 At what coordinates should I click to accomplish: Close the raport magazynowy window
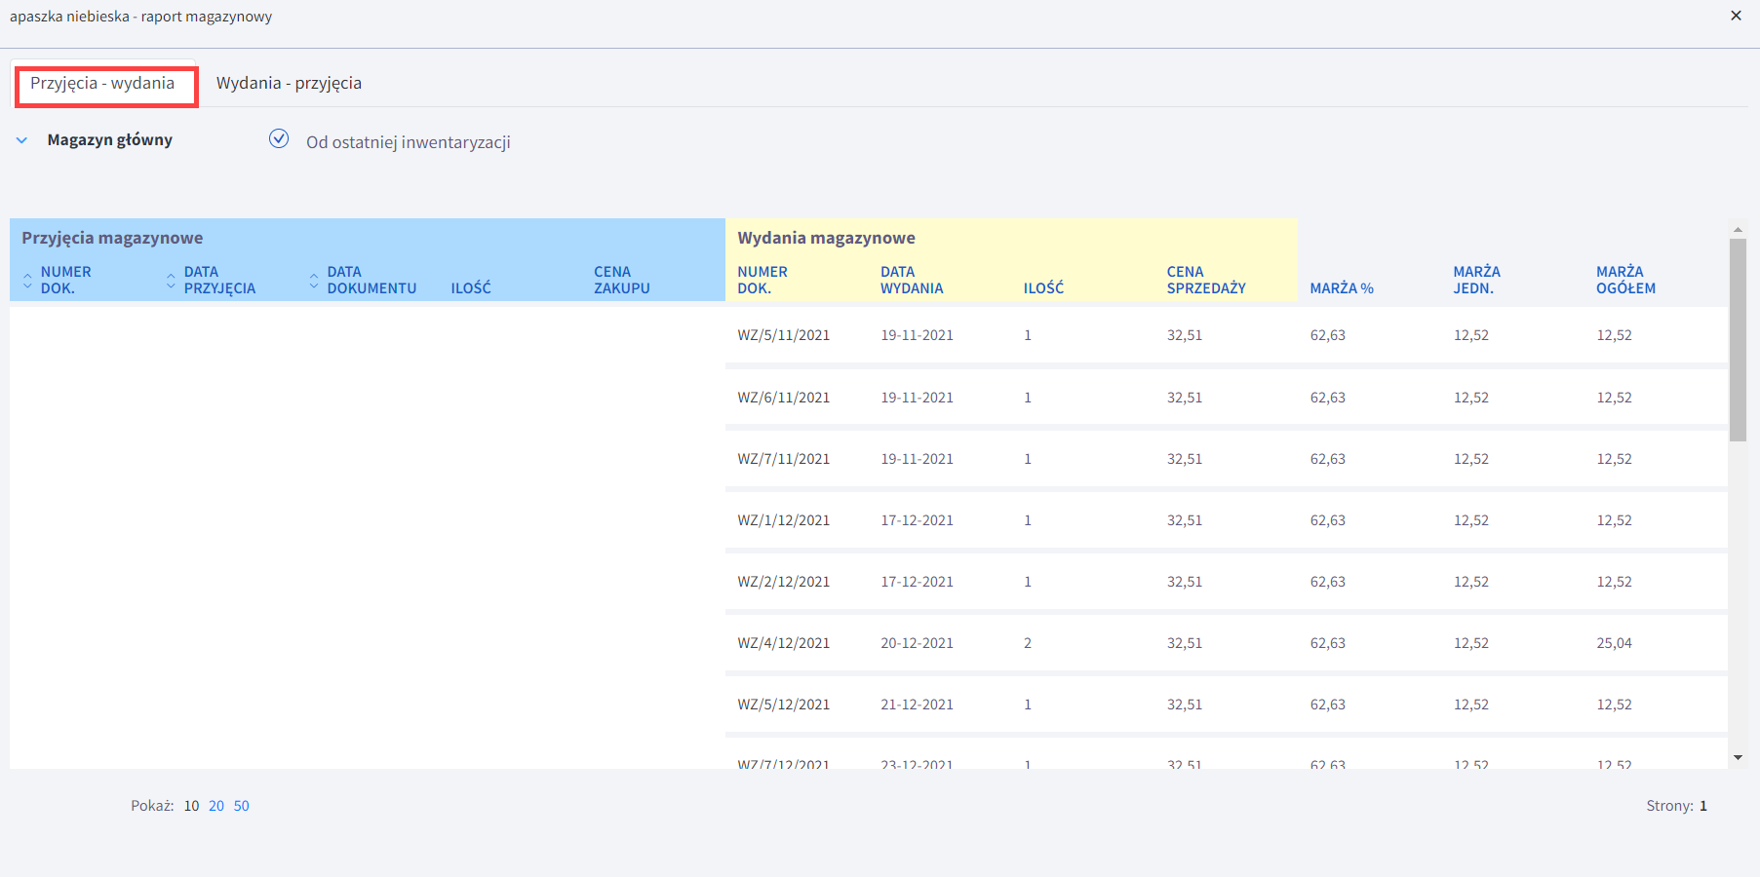point(1736,16)
